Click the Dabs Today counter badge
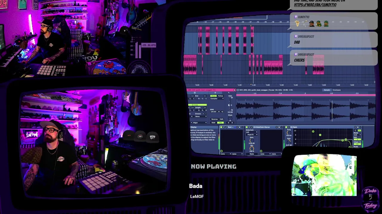Viewport: 382px width, 214px height. (371, 199)
